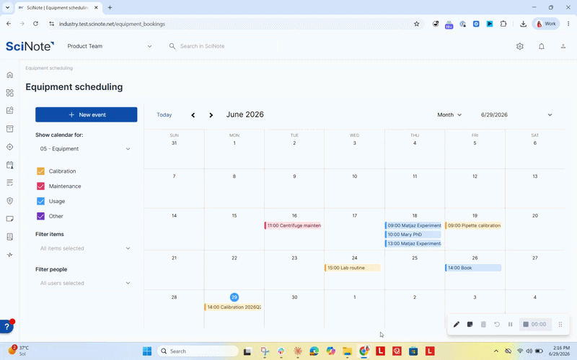Expand Filter items All items selected dropdown
Image resolution: width=577 pixels, height=360 pixels.
[x=85, y=248]
